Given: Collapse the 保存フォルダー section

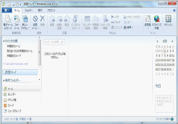Looking at the screenshot, I should [4, 80].
